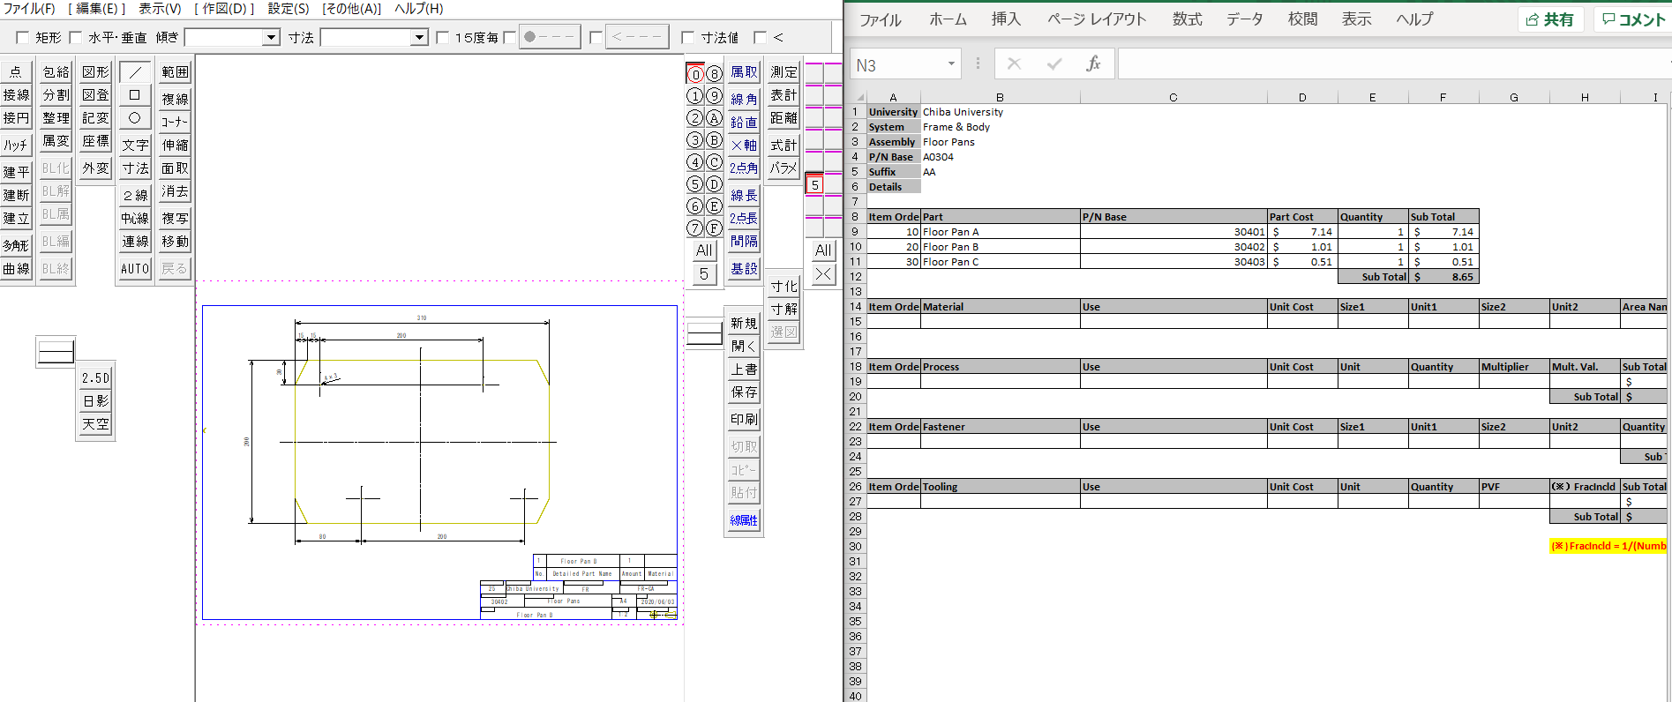Image resolution: width=1672 pixels, height=702 pixels.
Task: Activate the 包絡 envelope tool
Action: [56, 71]
